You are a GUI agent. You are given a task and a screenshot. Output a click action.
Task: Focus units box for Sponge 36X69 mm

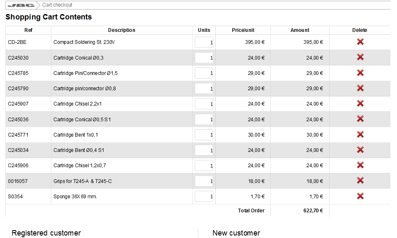(x=204, y=197)
